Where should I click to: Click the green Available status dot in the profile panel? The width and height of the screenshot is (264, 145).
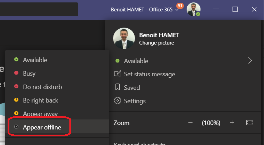click(x=118, y=61)
